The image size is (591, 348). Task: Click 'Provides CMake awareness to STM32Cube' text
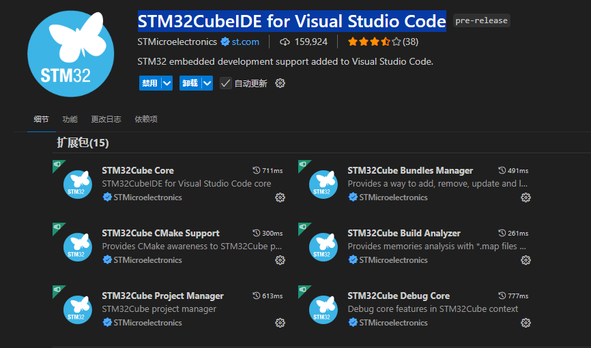coord(192,247)
